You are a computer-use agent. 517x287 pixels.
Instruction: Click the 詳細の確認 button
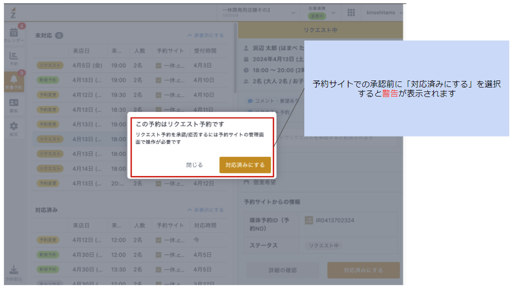tap(283, 270)
